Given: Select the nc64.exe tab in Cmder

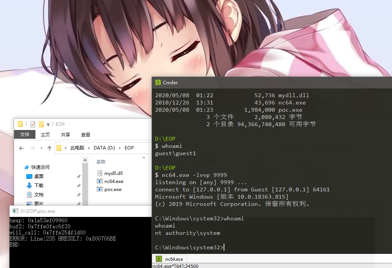Looking at the screenshot, I should coord(169,259).
